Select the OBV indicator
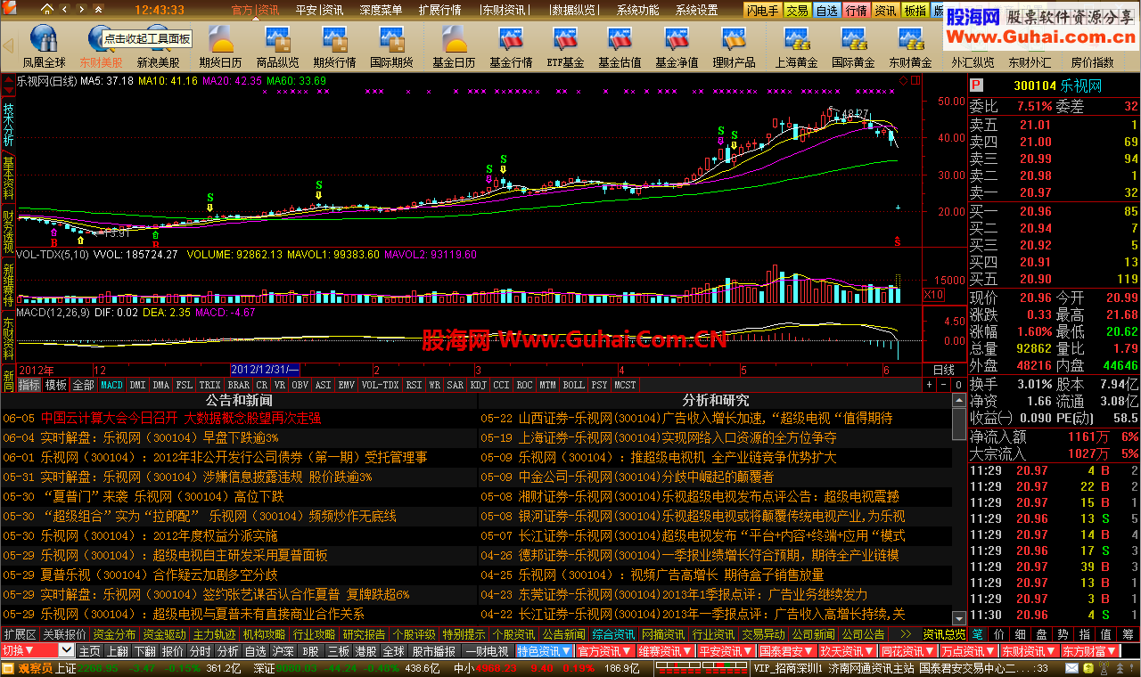The width and height of the screenshot is (1141, 677). point(300,385)
